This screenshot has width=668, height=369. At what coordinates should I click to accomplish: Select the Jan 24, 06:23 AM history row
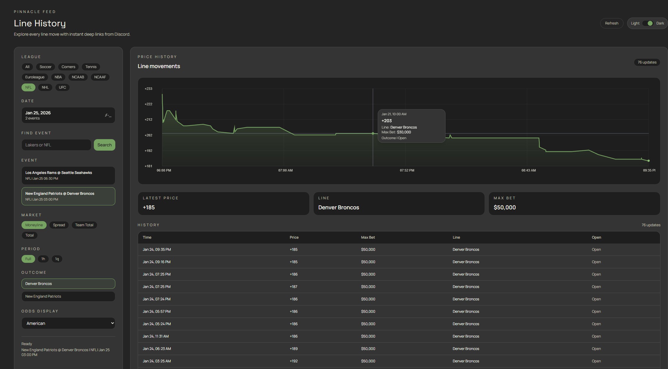[x=399, y=349]
